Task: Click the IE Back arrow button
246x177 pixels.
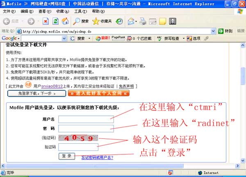Action: click(x=7, y=21)
